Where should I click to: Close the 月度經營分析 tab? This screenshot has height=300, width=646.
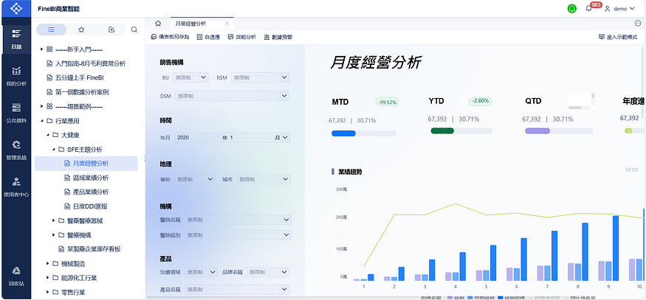pos(227,24)
